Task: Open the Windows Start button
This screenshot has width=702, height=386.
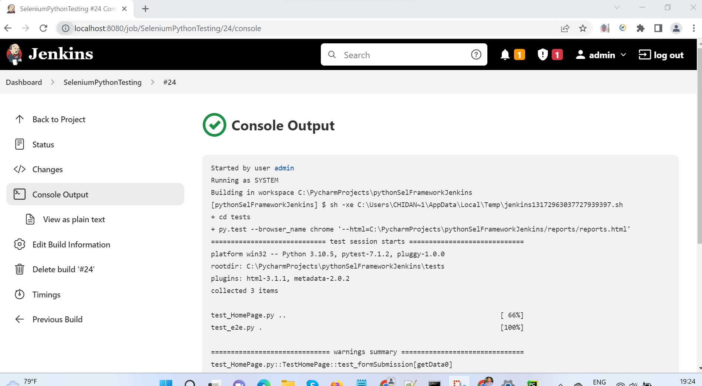Action: click(166, 383)
